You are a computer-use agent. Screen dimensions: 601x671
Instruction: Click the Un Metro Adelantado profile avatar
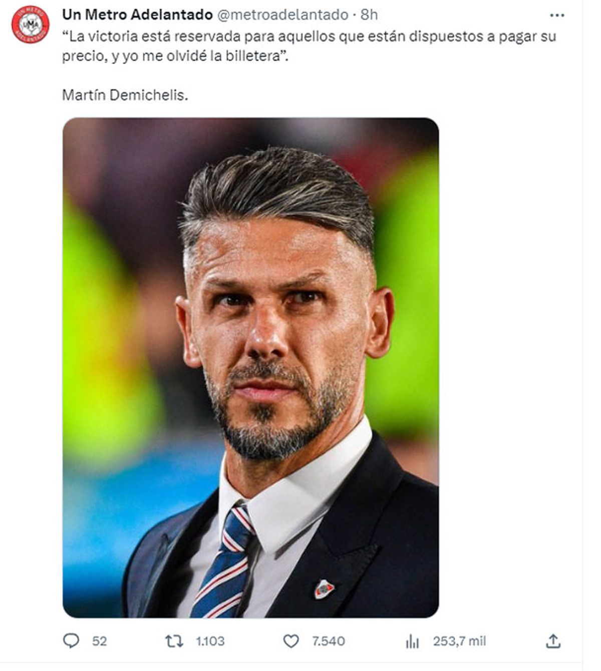[x=30, y=24]
